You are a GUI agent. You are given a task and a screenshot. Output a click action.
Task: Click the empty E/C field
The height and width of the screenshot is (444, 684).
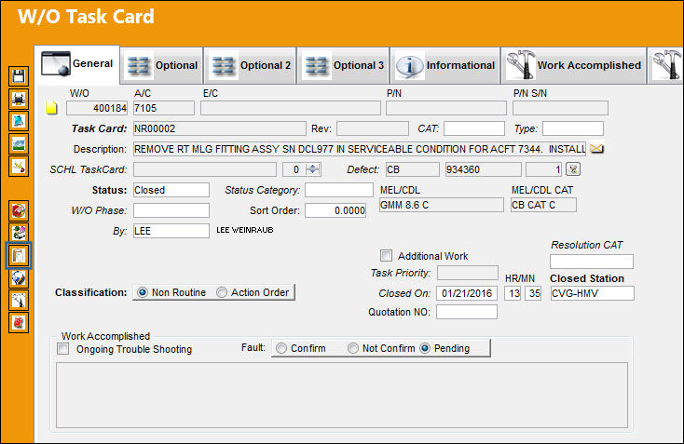(x=291, y=108)
